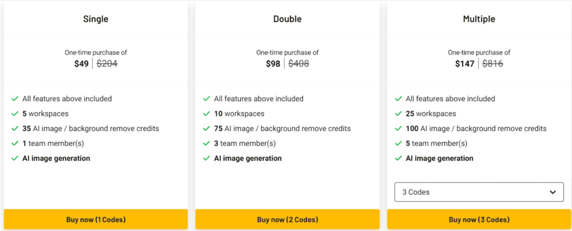
Task: Click checkmark beside 25 workspaces
Action: coord(398,114)
